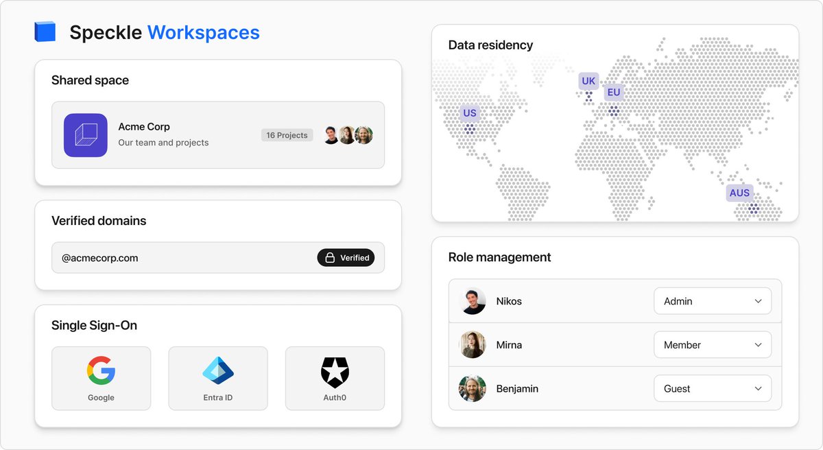Open the Acme Corp workspace cube icon
This screenshot has height=450, width=823.
(x=86, y=135)
